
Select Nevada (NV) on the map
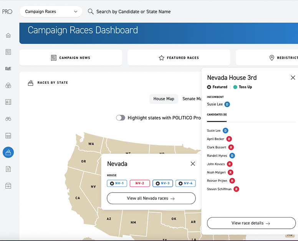[x=93, y=187]
